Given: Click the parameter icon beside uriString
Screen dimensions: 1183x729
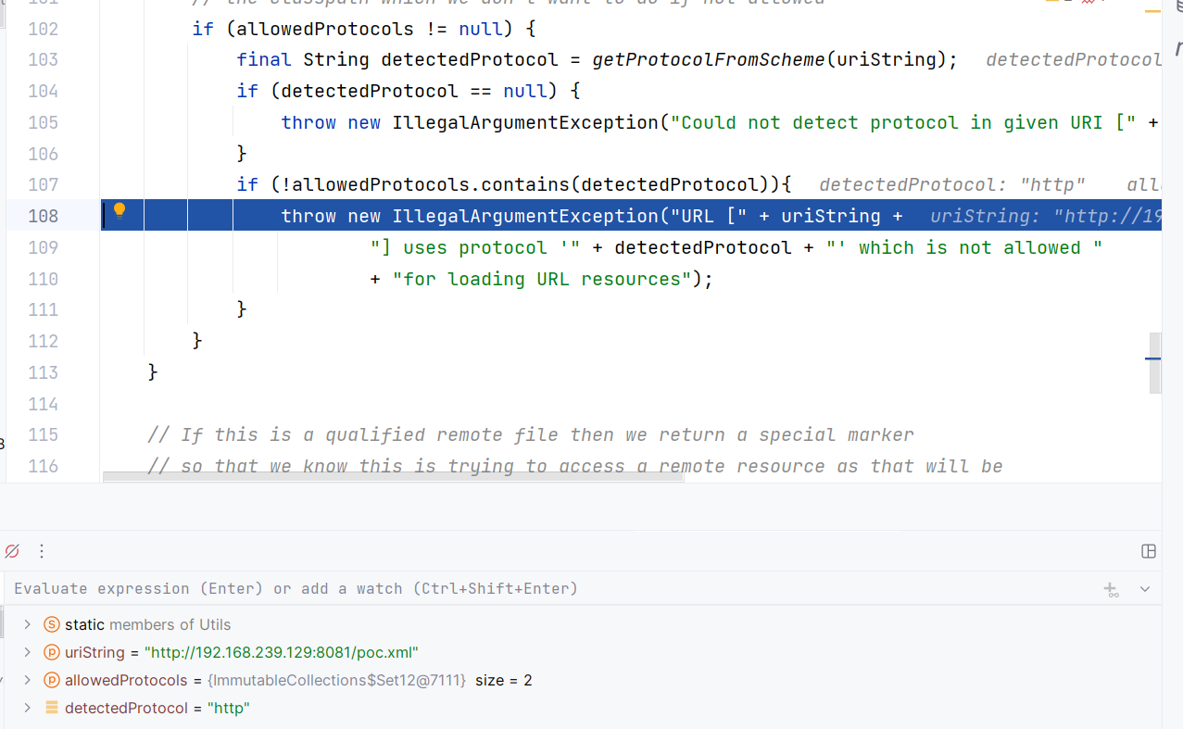Looking at the screenshot, I should click(51, 652).
